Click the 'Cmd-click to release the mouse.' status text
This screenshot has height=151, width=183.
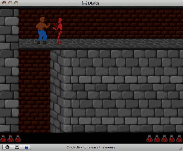click(91, 147)
